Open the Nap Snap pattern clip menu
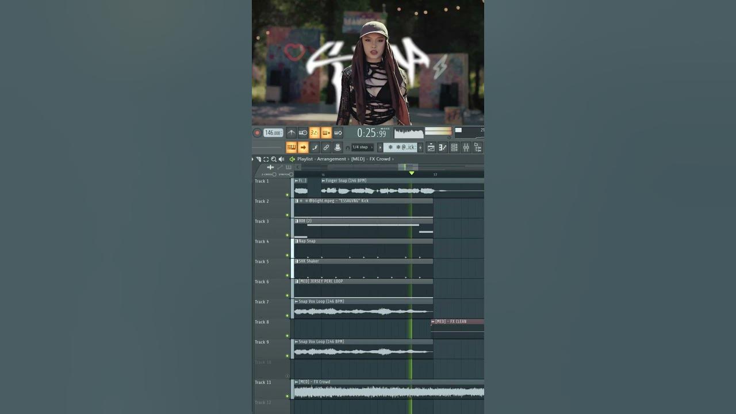The width and height of the screenshot is (736, 414). pos(297,241)
